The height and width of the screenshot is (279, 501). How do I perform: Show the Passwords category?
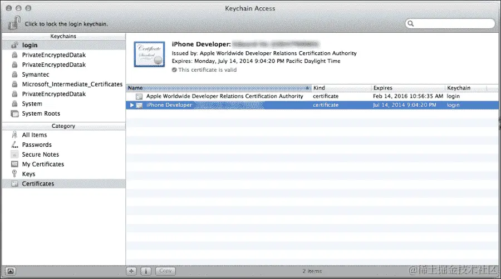coord(63,145)
